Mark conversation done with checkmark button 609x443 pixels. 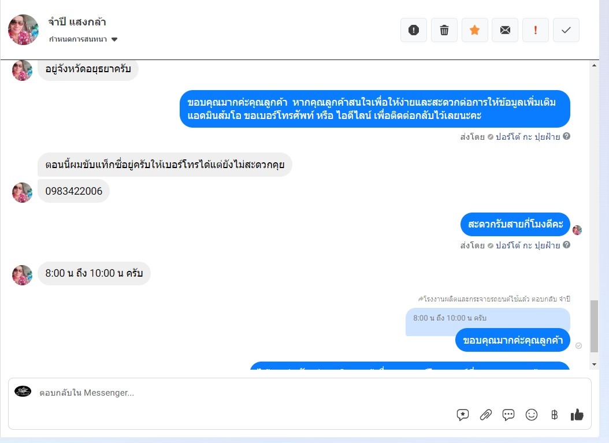coord(566,30)
